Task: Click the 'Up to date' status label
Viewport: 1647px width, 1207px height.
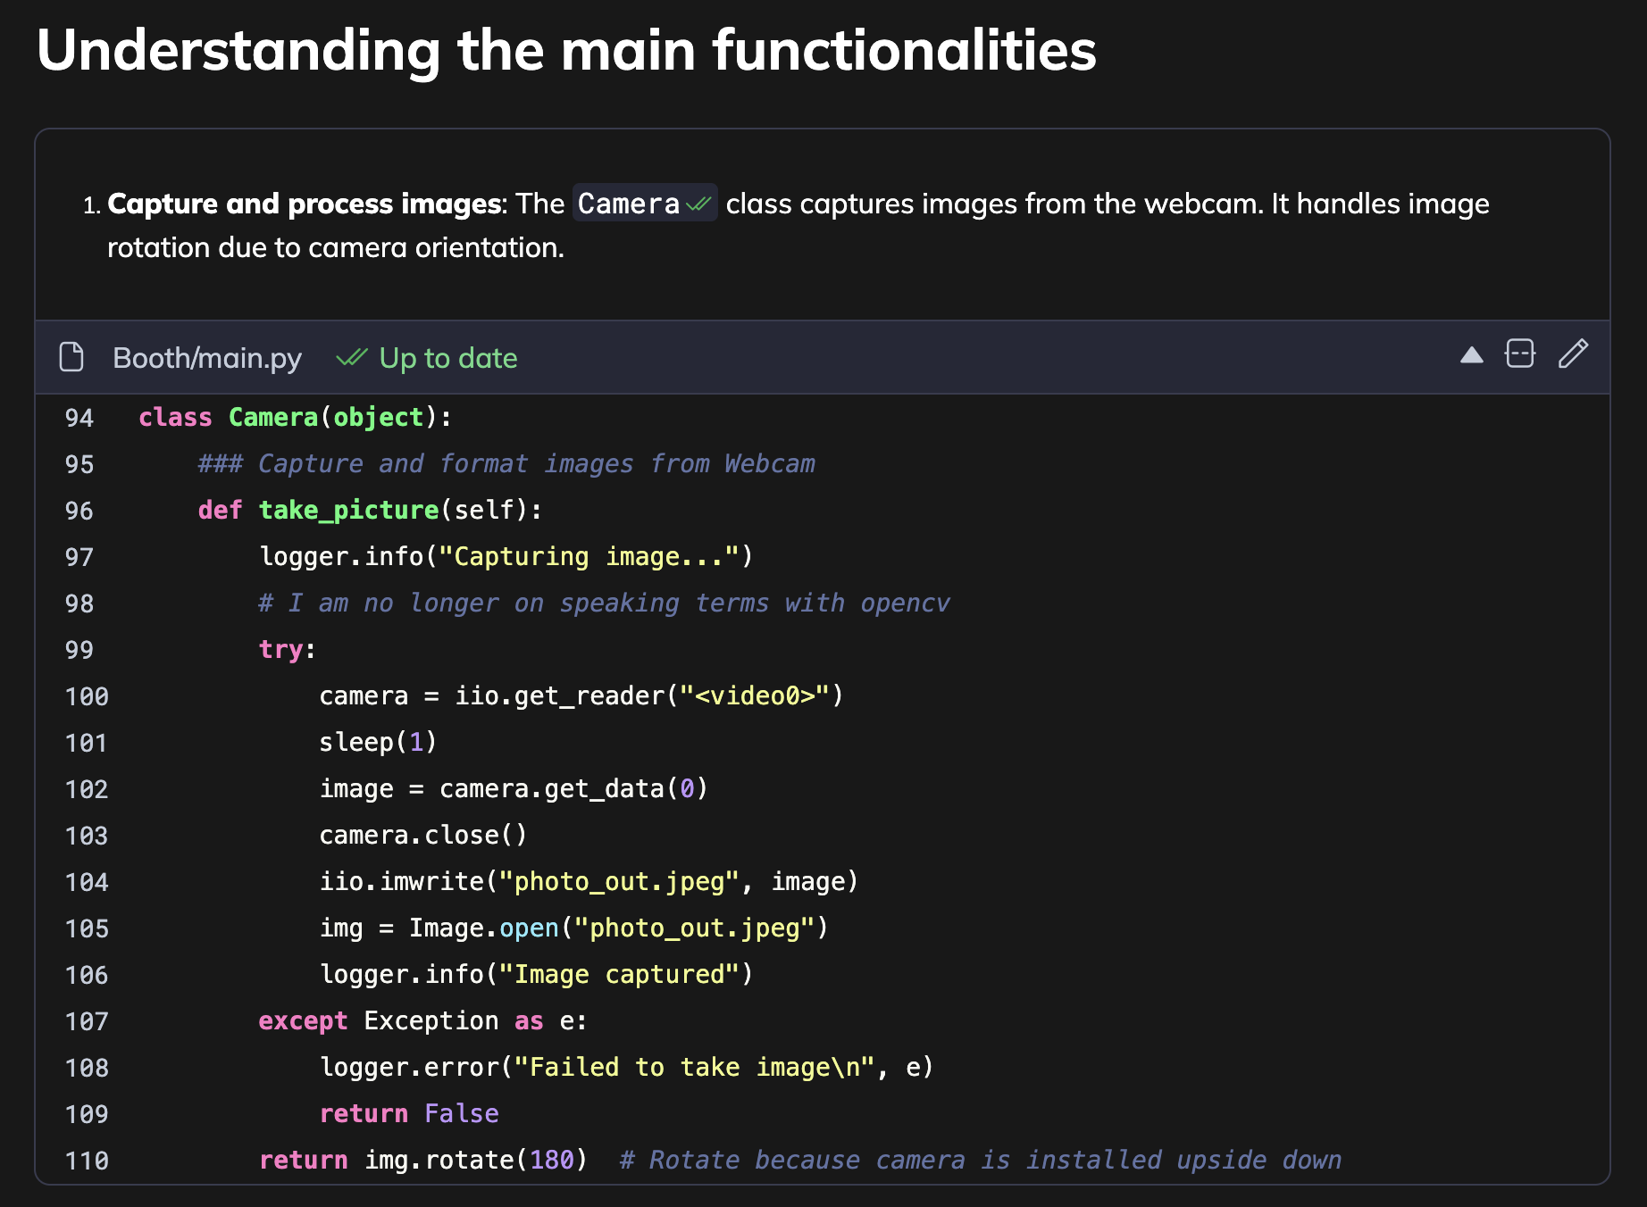Action: [x=447, y=358]
